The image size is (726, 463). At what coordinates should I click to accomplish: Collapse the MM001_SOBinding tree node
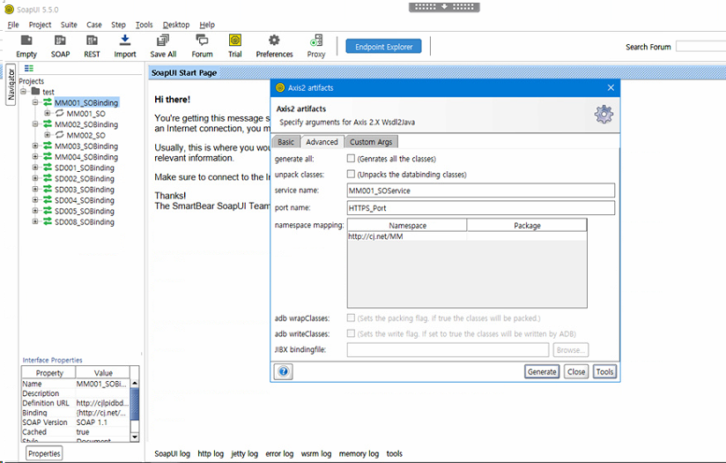click(34, 102)
